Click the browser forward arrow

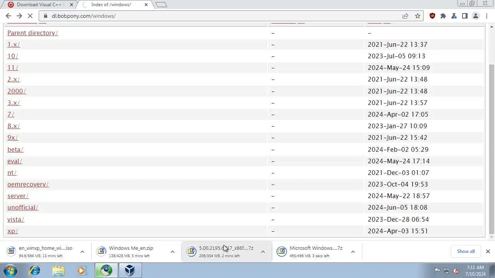pyautogui.click(x=19, y=16)
